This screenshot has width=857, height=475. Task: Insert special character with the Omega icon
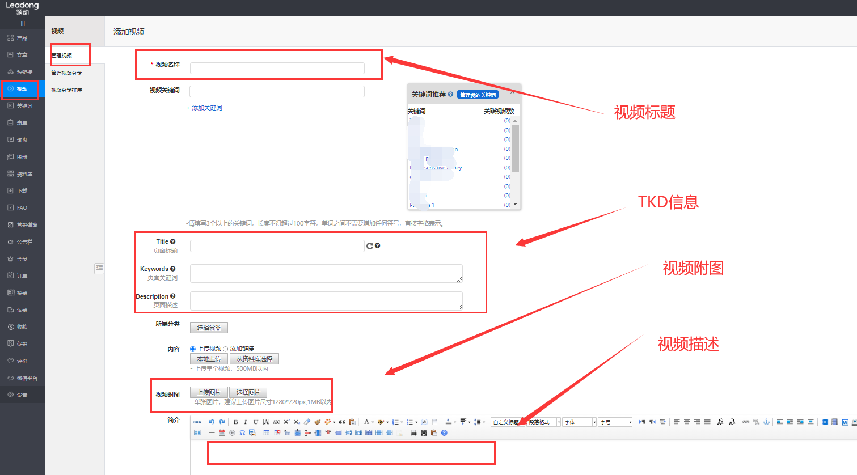pos(242,433)
